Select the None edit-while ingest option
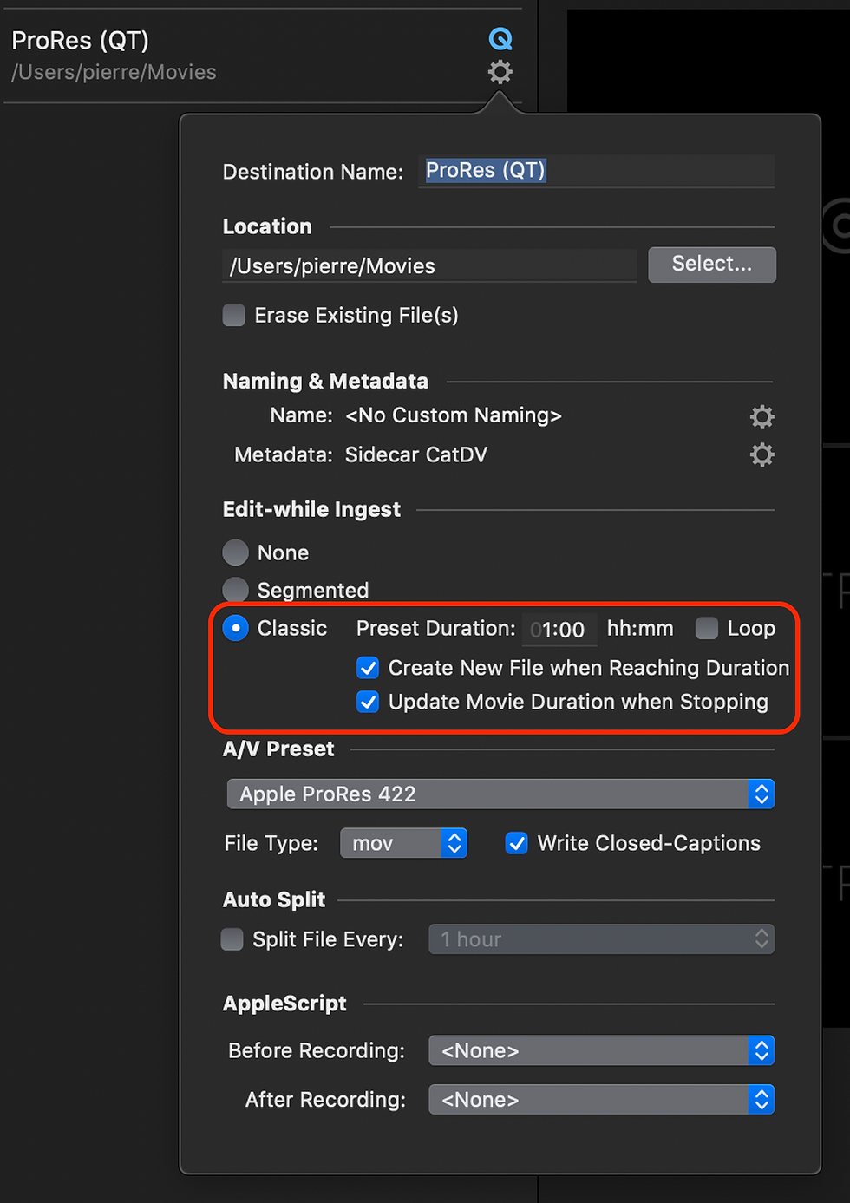 [236, 552]
